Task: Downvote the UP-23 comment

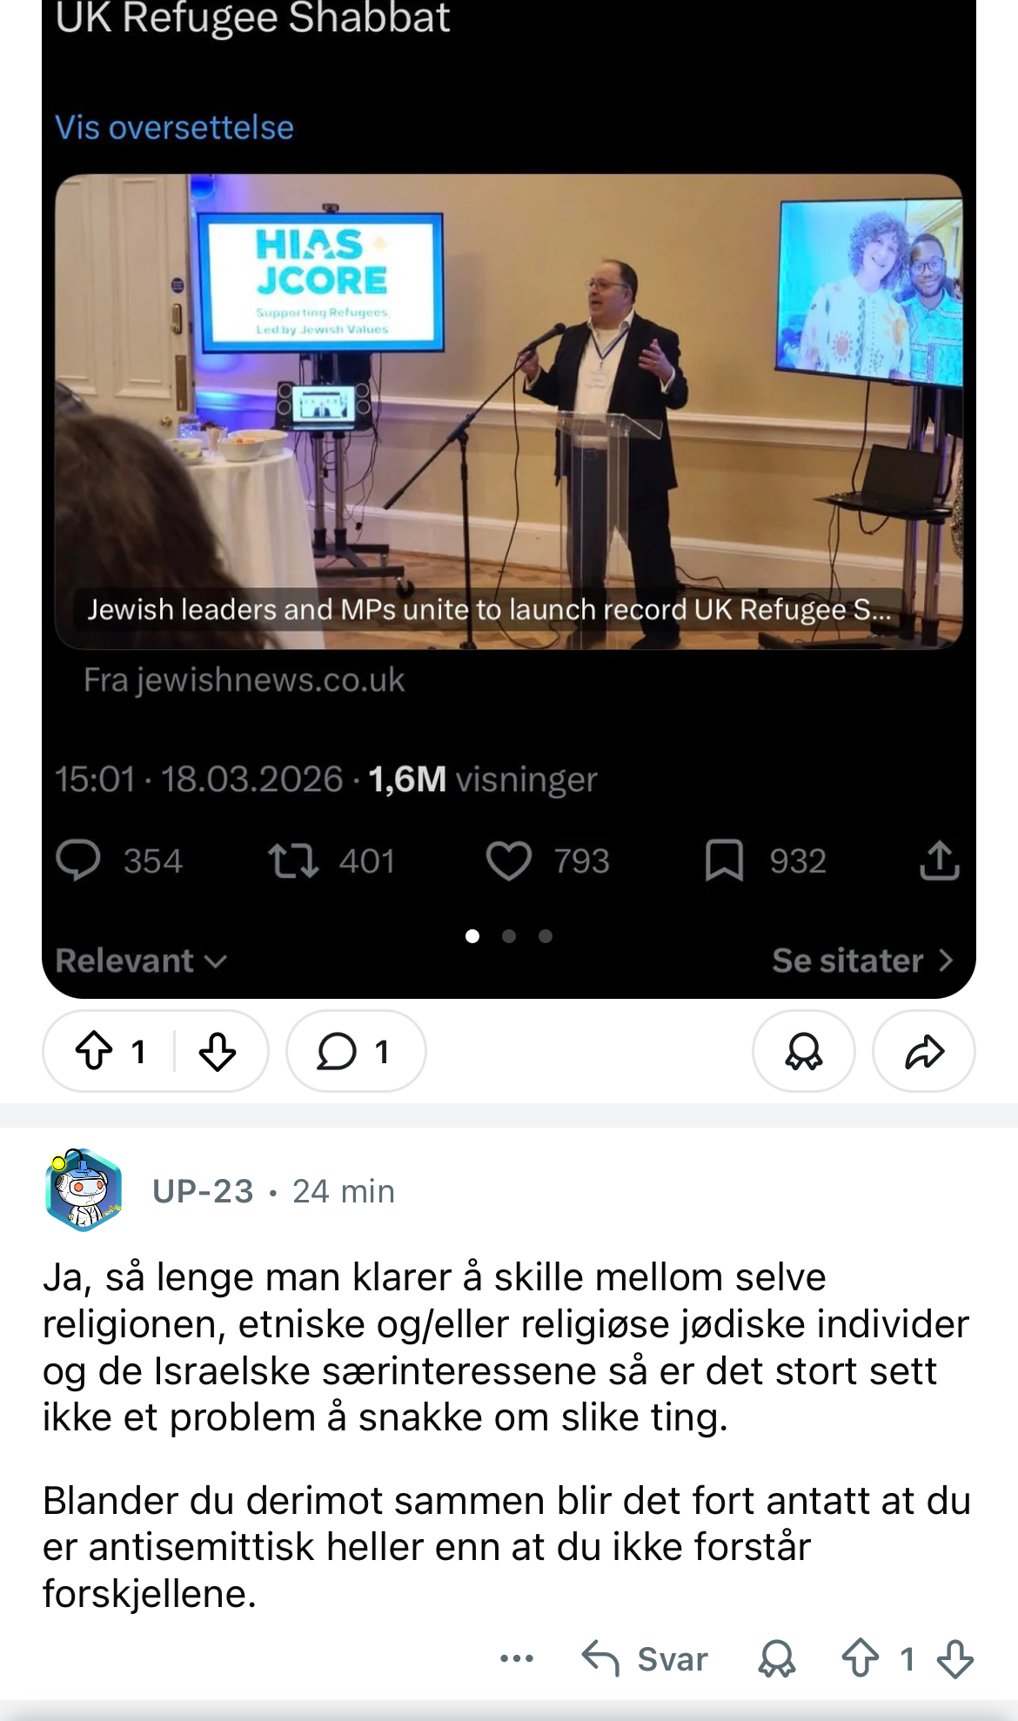Action: coord(955,1658)
